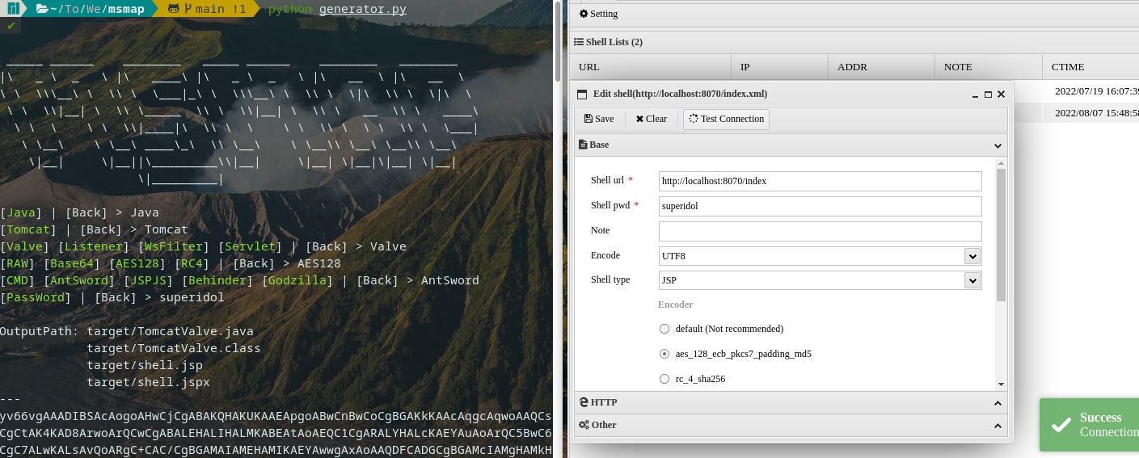The image size is (1139, 458).
Task: Select rc_4_sha256 encoder radio
Action: click(x=664, y=379)
